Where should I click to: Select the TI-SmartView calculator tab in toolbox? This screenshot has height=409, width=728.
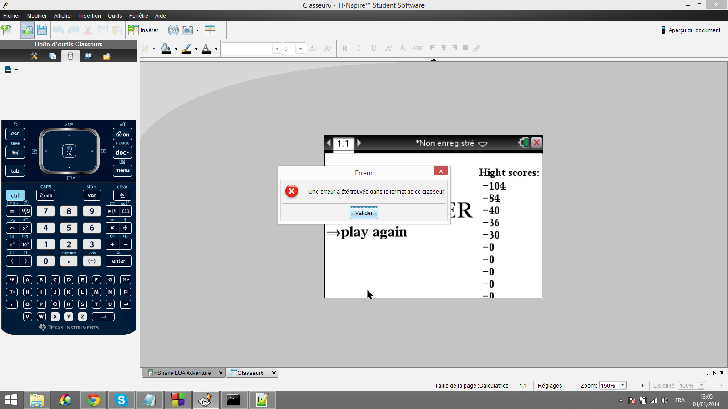pos(71,56)
